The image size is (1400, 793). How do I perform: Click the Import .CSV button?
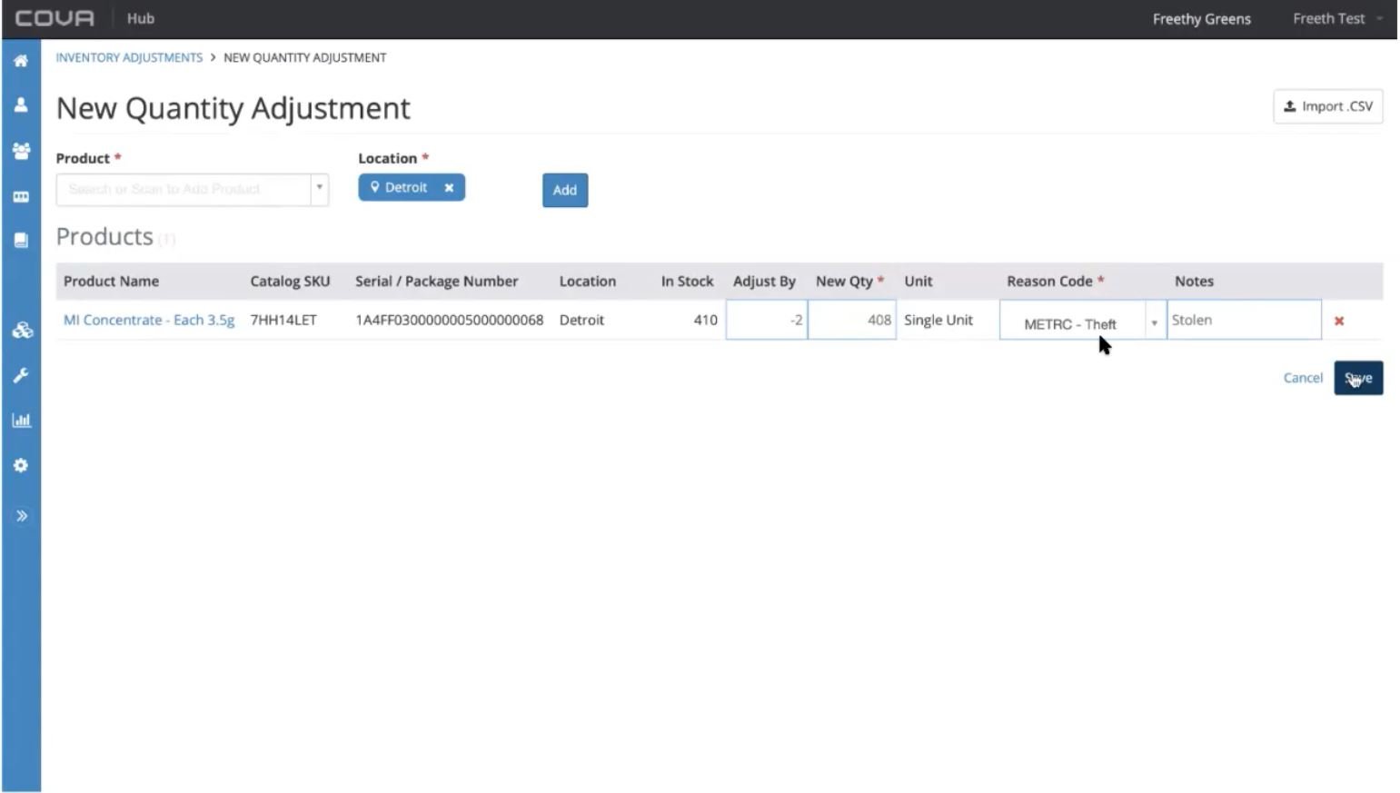click(1327, 106)
